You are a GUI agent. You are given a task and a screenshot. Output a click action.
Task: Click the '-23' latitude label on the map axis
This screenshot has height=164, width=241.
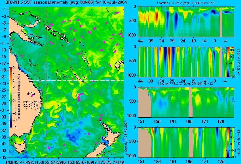click(3, 83)
